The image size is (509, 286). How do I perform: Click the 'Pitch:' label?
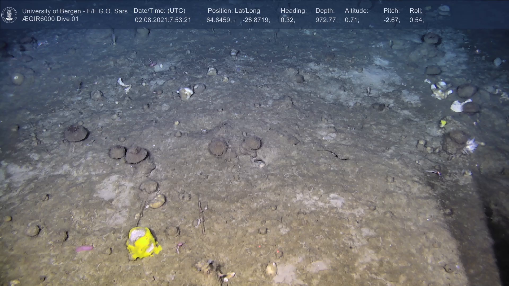pyautogui.click(x=391, y=11)
